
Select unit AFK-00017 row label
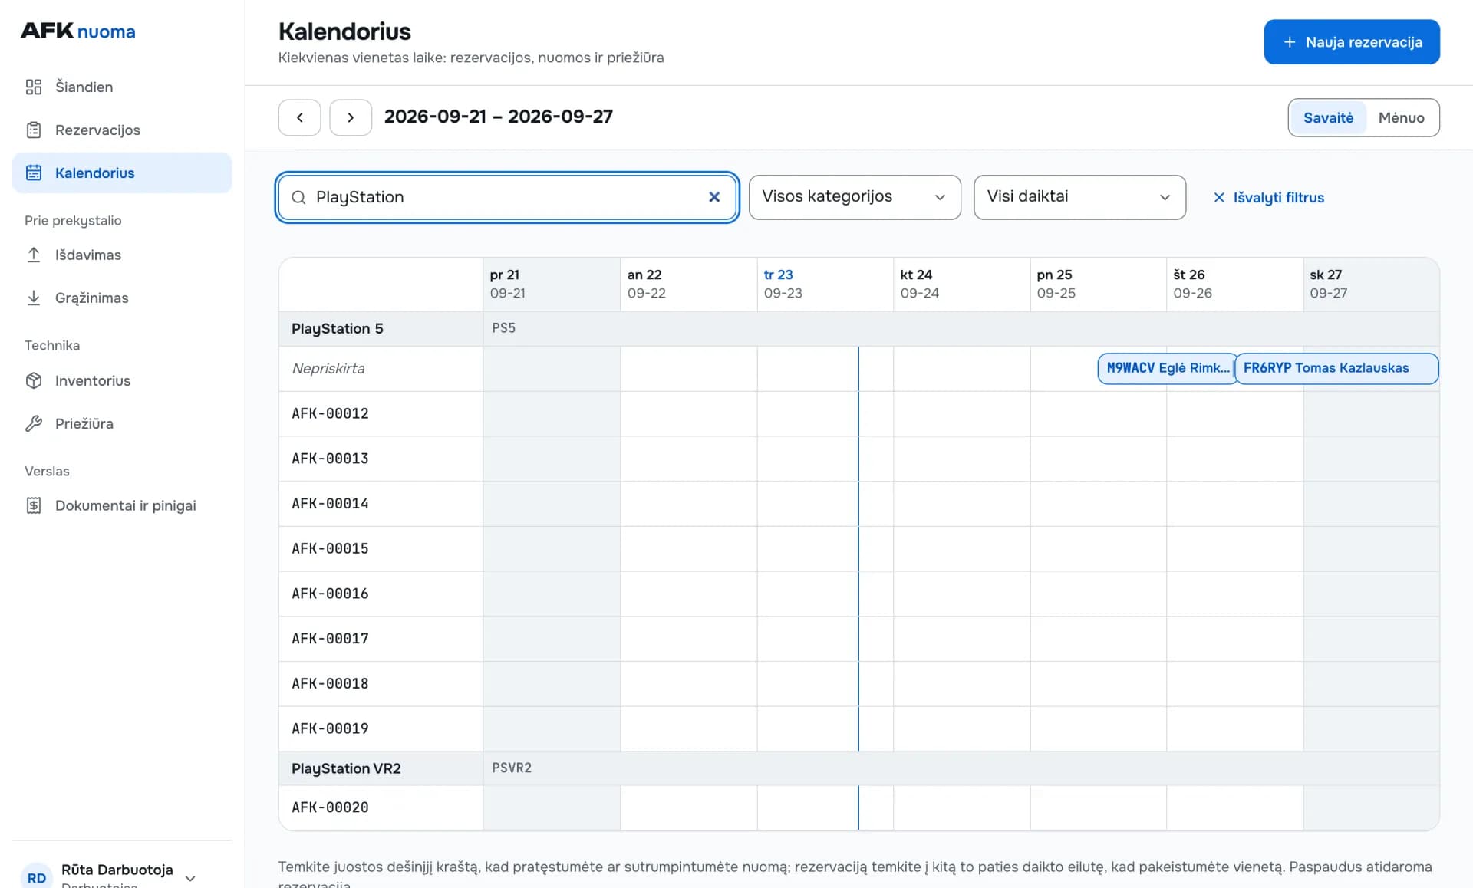[330, 639]
